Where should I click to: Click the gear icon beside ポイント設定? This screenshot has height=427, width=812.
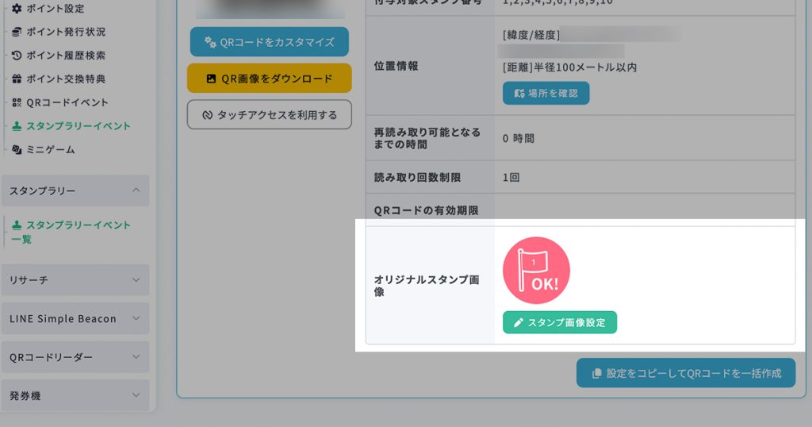17,9
